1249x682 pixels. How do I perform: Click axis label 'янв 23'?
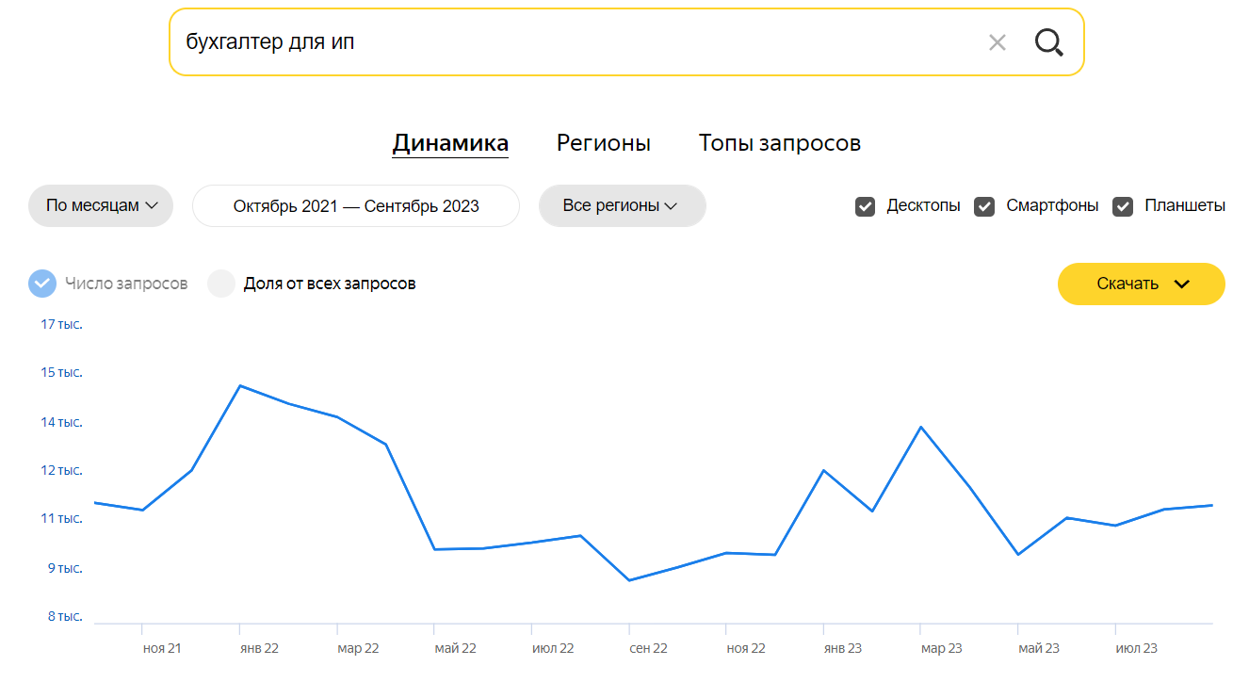[x=843, y=648]
